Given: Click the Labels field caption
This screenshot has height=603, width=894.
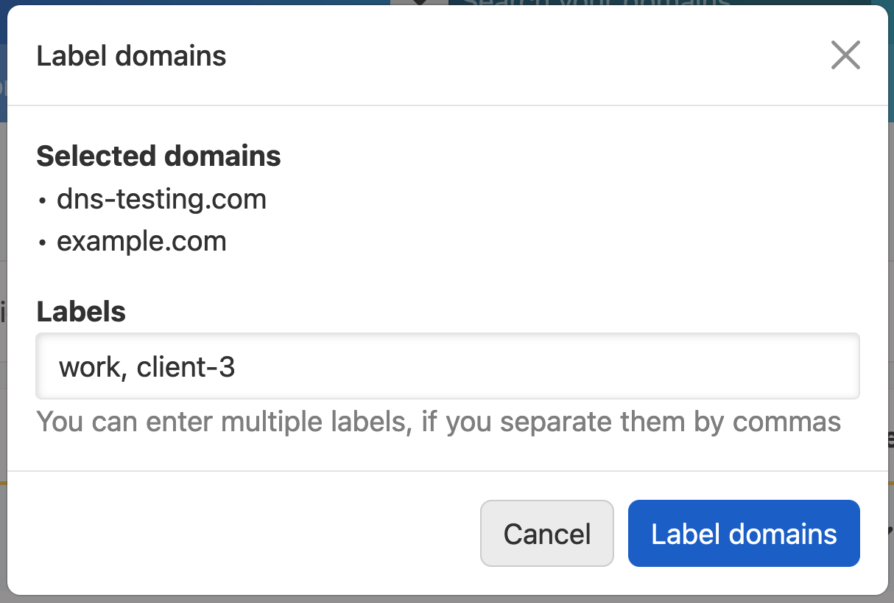Looking at the screenshot, I should point(81,312).
